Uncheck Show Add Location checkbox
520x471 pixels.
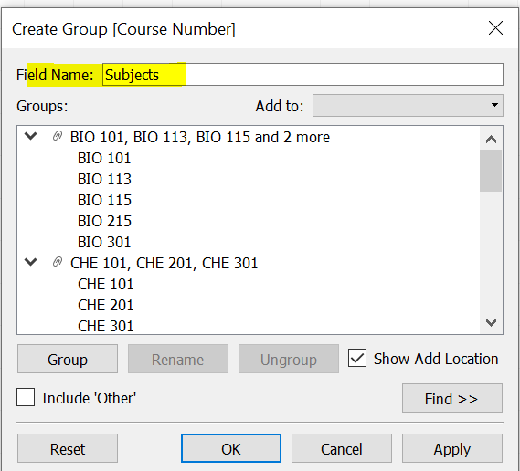tap(357, 358)
